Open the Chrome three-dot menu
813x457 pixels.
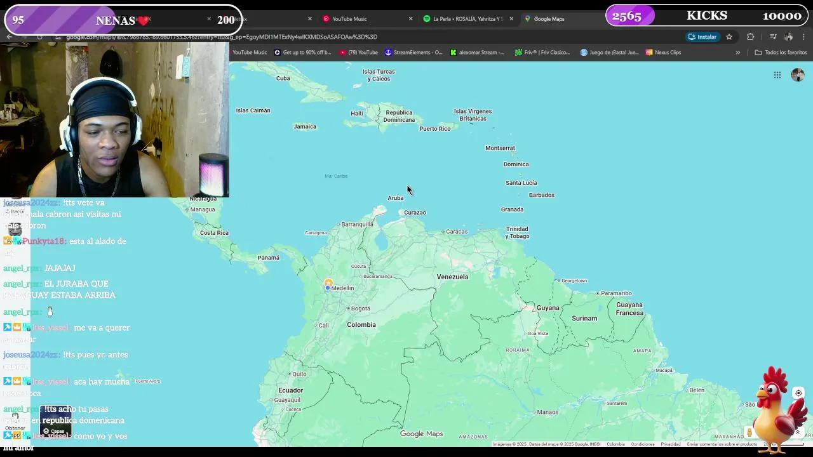point(804,37)
